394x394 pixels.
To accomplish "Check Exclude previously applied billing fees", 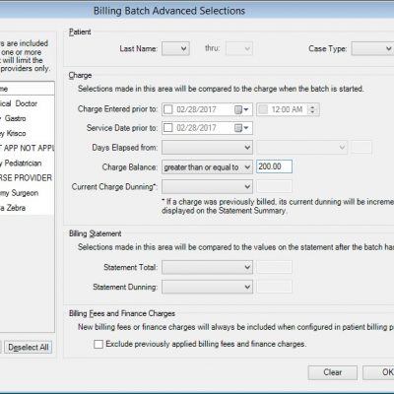I will click(x=98, y=344).
